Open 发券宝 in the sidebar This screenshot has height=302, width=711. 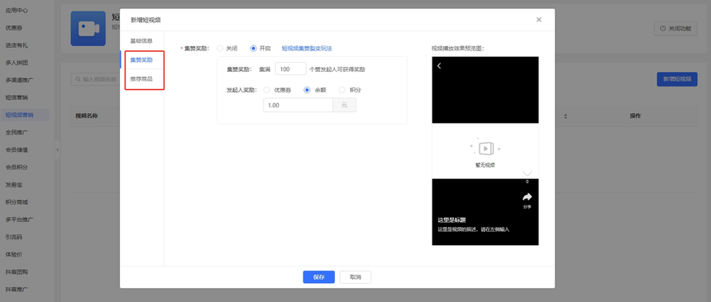point(14,185)
